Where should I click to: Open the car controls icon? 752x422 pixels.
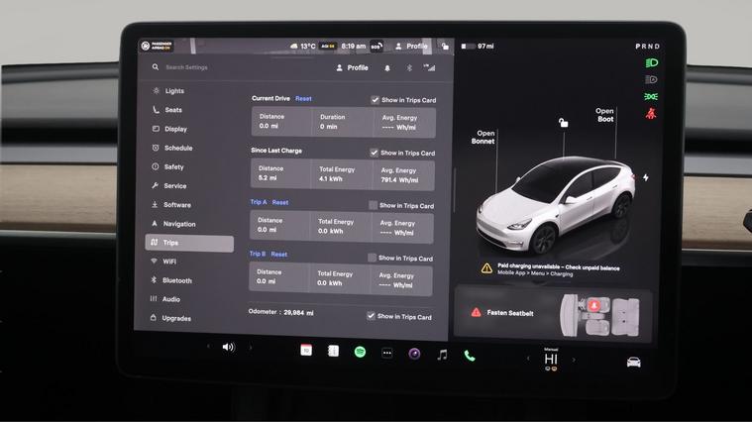tap(633, 362)
